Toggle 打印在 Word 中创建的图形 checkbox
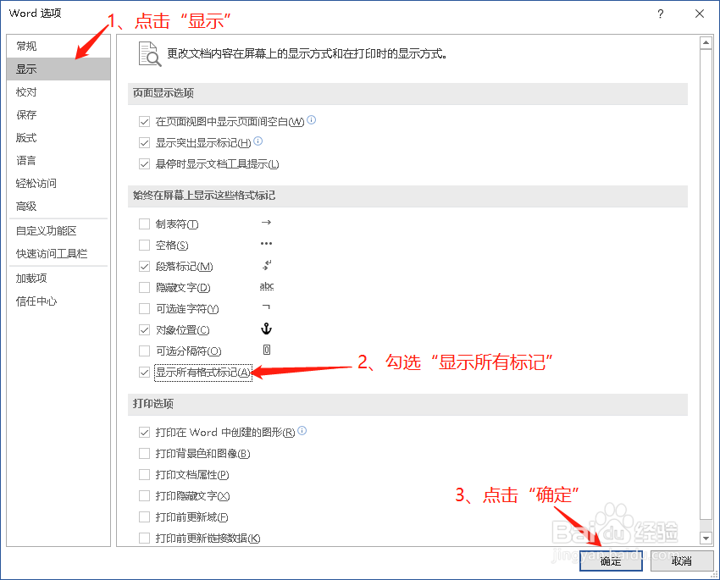 click(144, 432)
